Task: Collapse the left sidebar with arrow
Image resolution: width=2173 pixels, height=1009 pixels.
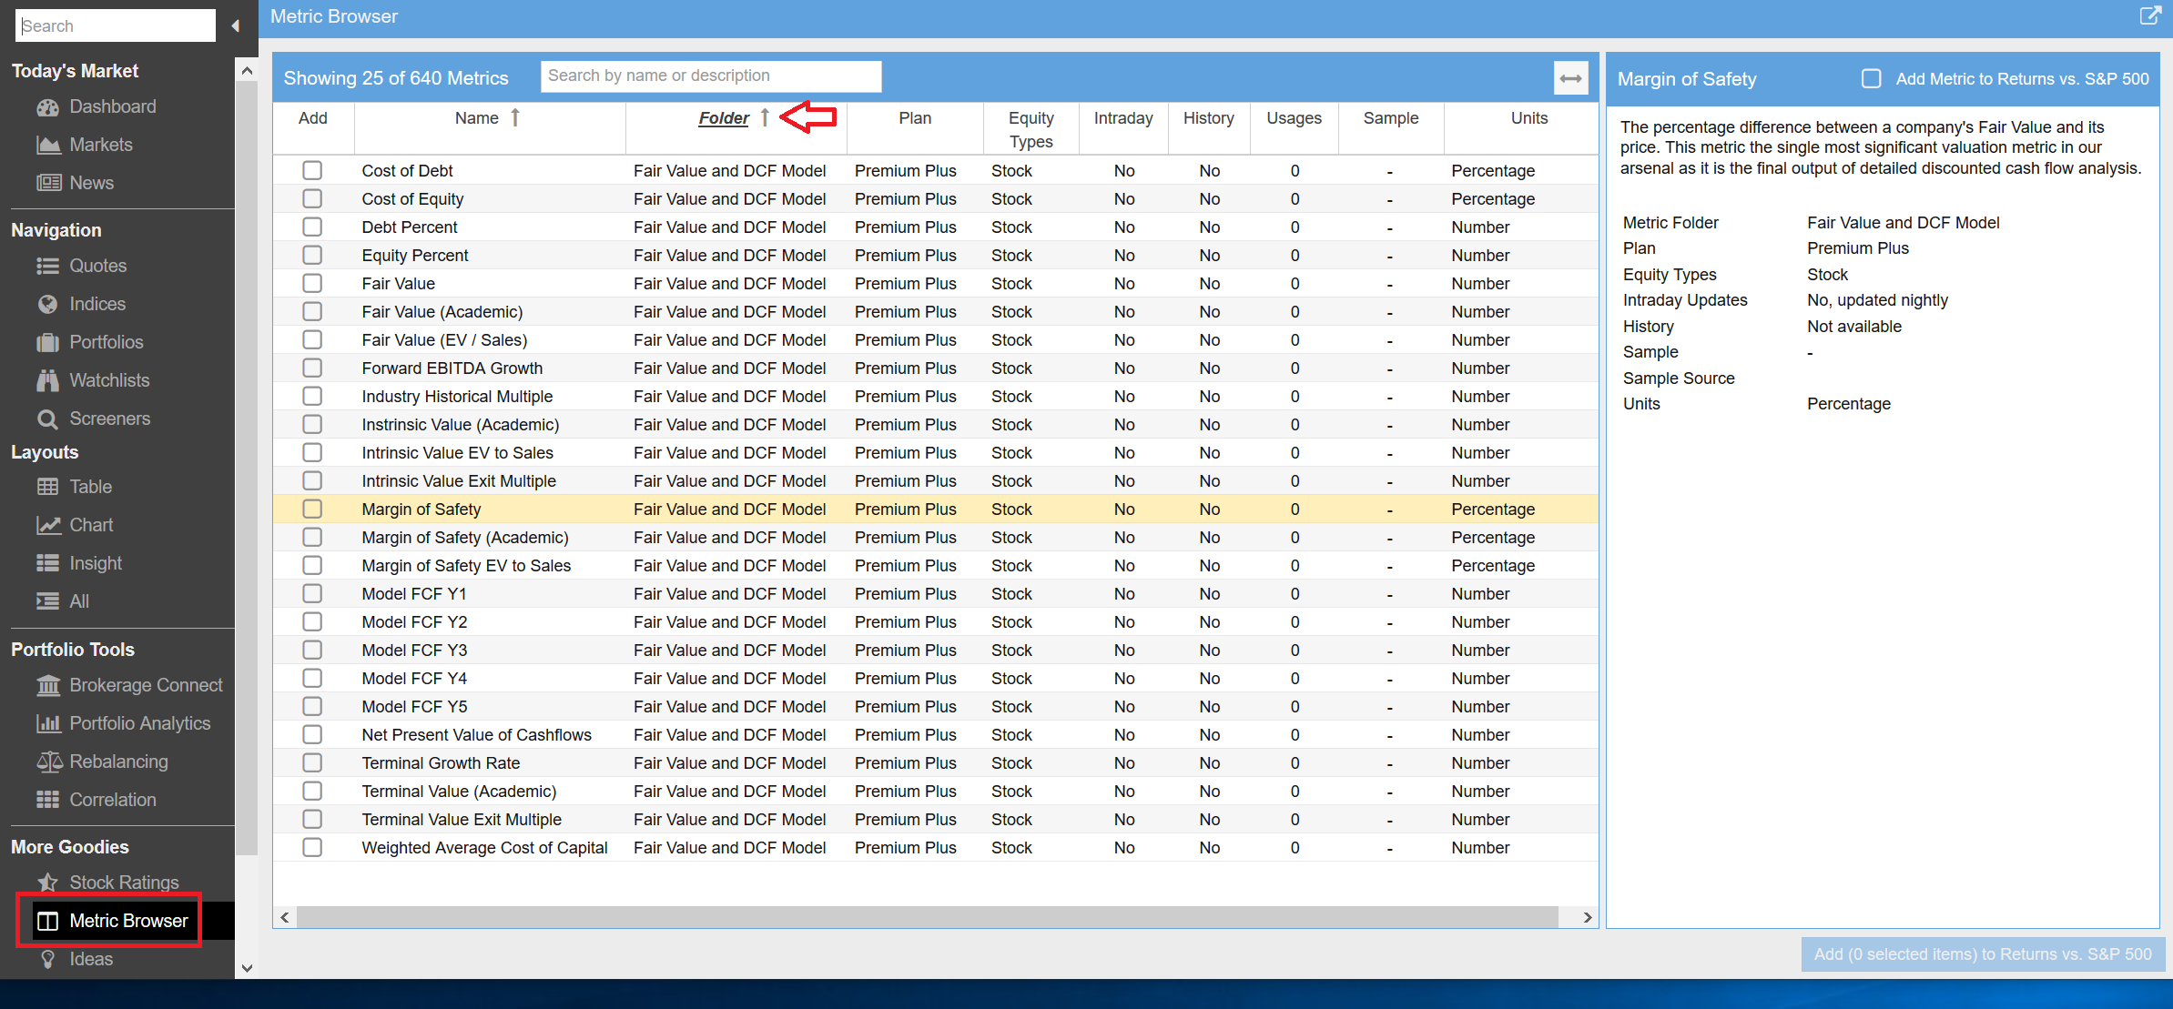Action: tap(236, 26)
